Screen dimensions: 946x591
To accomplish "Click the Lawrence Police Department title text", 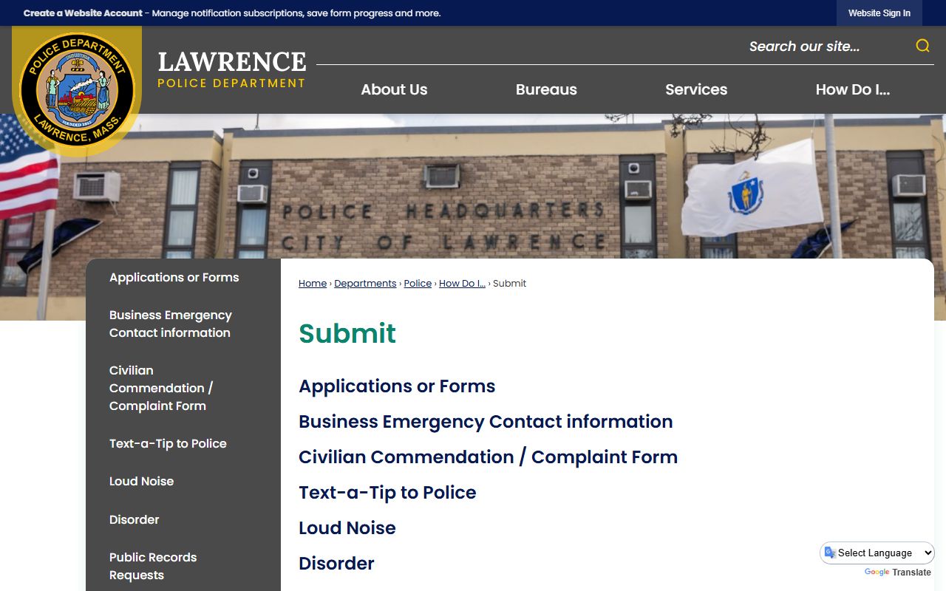I will (231, 69).
